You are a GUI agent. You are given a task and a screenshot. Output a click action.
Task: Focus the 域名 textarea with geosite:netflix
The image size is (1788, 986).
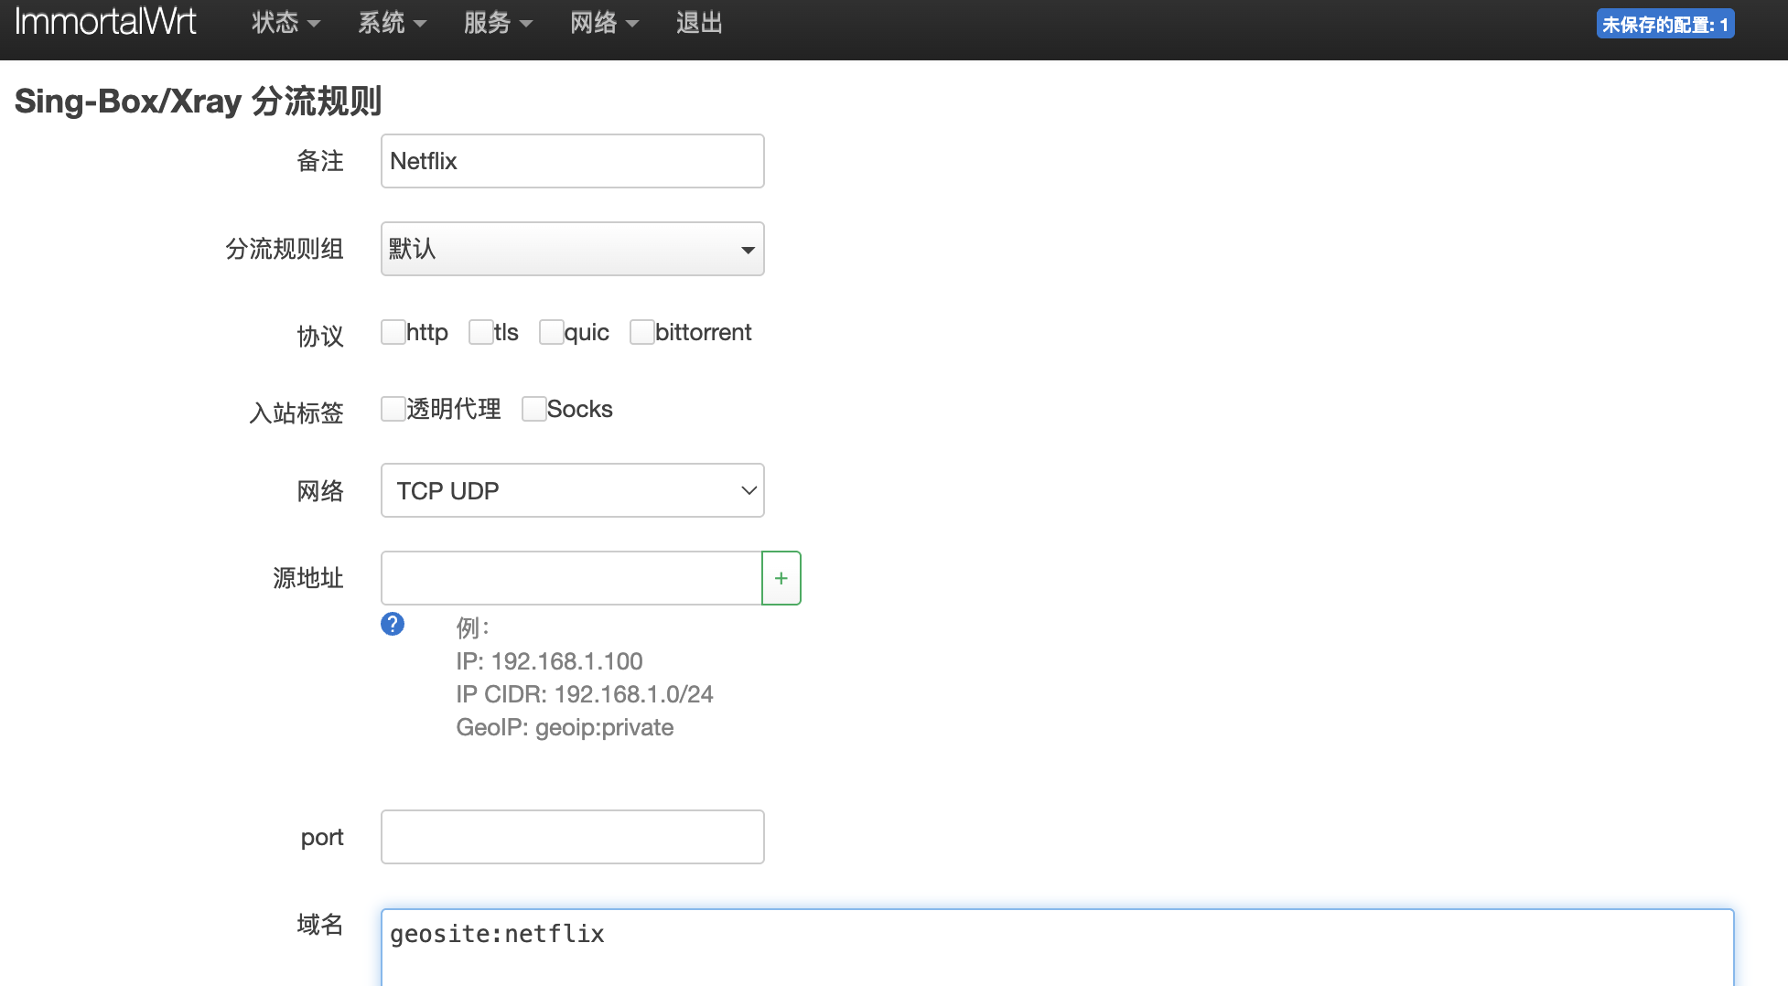pos(1058,948)
